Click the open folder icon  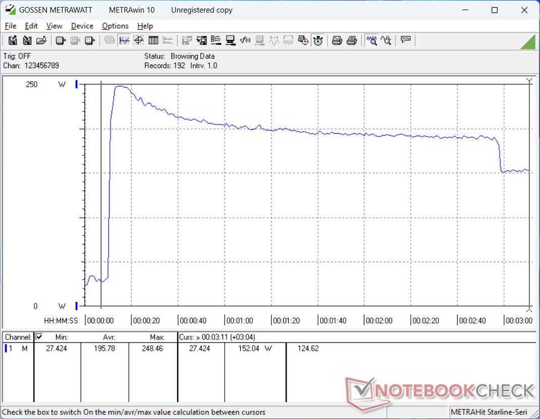pyautogui.click(x=41, y=41)
